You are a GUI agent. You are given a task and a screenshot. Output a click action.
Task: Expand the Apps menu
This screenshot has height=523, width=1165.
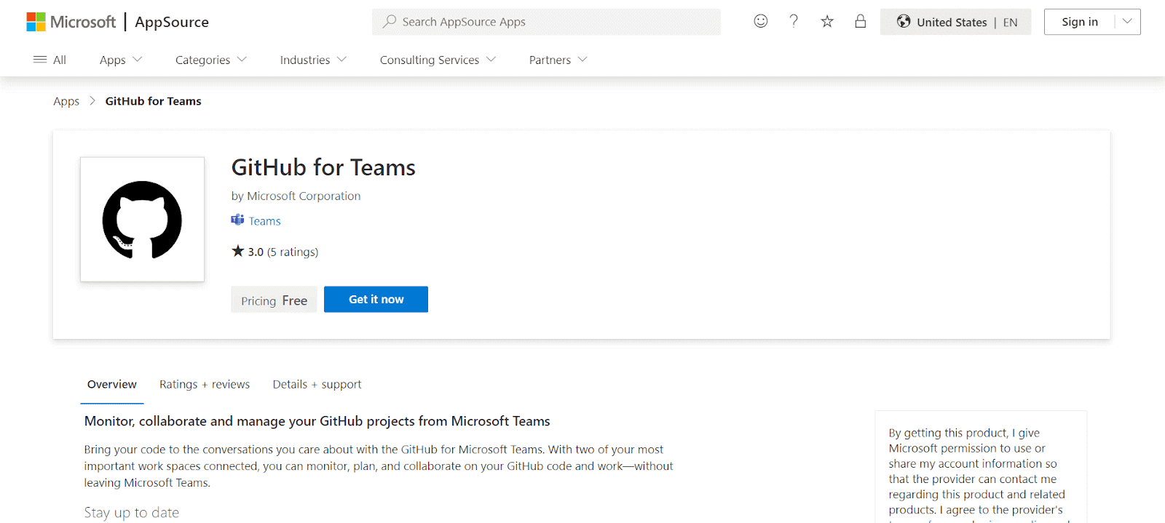[x=121, y=60]
